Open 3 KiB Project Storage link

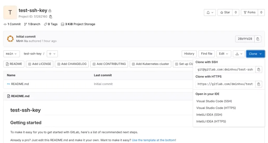78,24
